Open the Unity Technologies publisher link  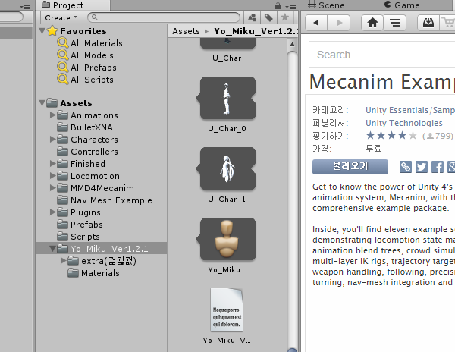point(404,123)
